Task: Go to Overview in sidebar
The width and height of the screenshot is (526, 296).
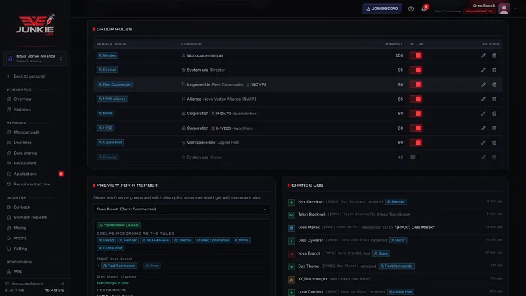Action: click(22, 99)
